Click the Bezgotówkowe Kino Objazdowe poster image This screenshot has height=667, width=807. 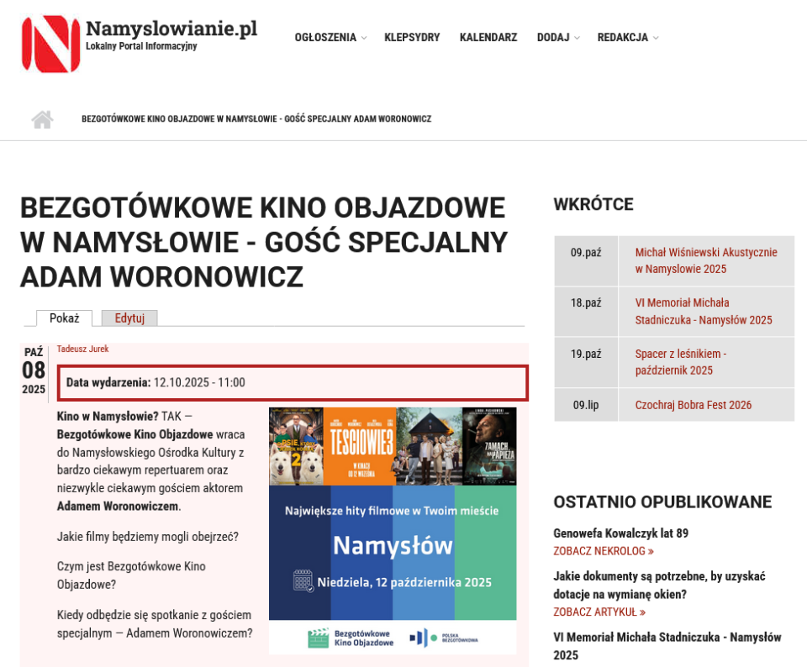click(393, 554)
